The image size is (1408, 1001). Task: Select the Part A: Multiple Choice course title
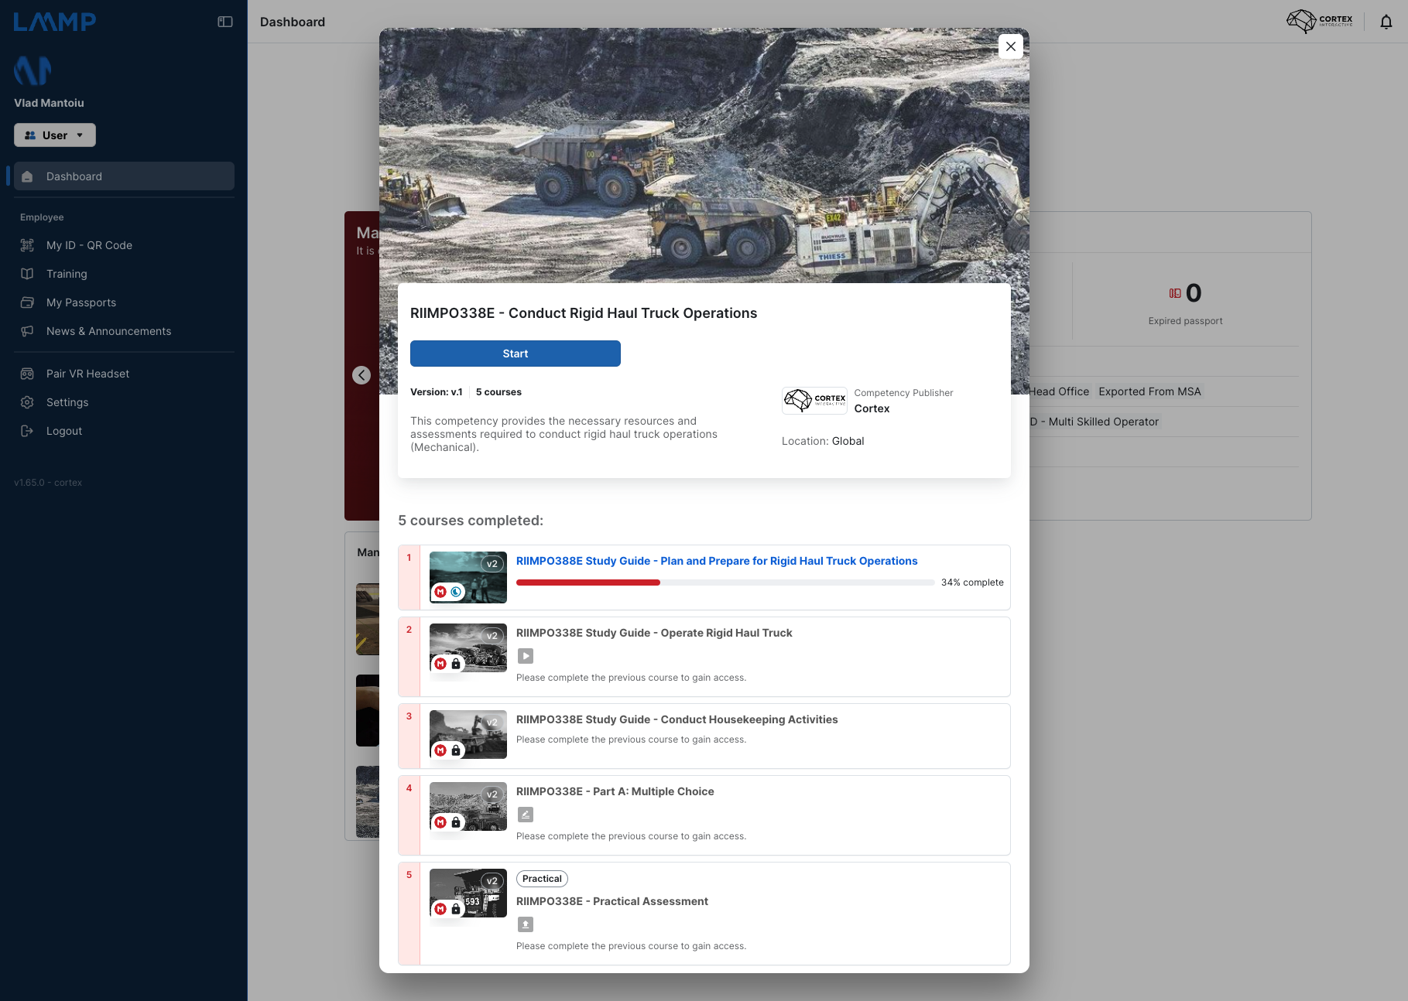(615, 791)
